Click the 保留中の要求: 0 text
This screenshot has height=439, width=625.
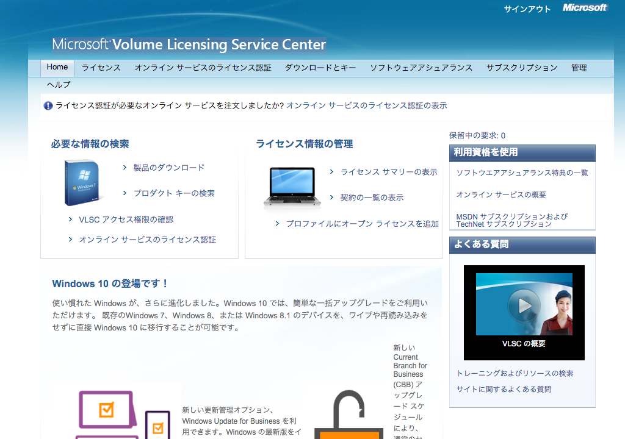click(477, 135)
